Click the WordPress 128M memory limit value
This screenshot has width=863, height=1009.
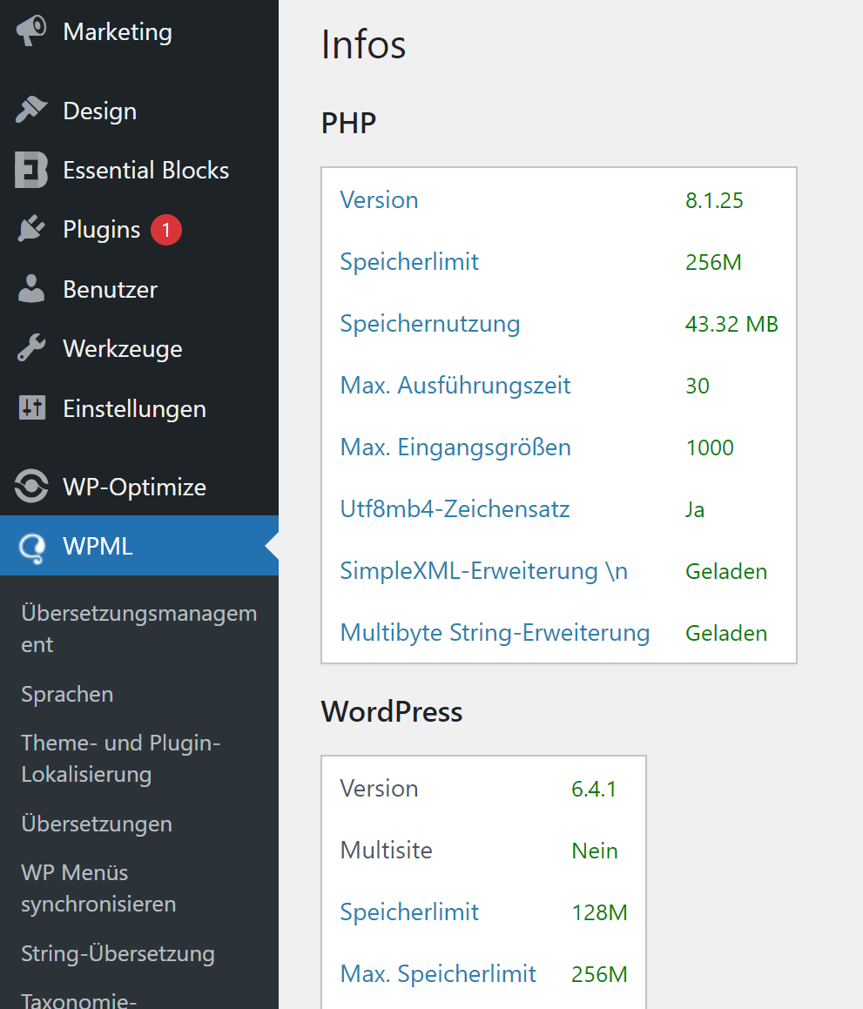(599, 912)
